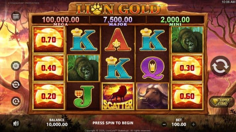
Task: Click the gorilla symbol in the top-right reel
Action: [187, 40]
